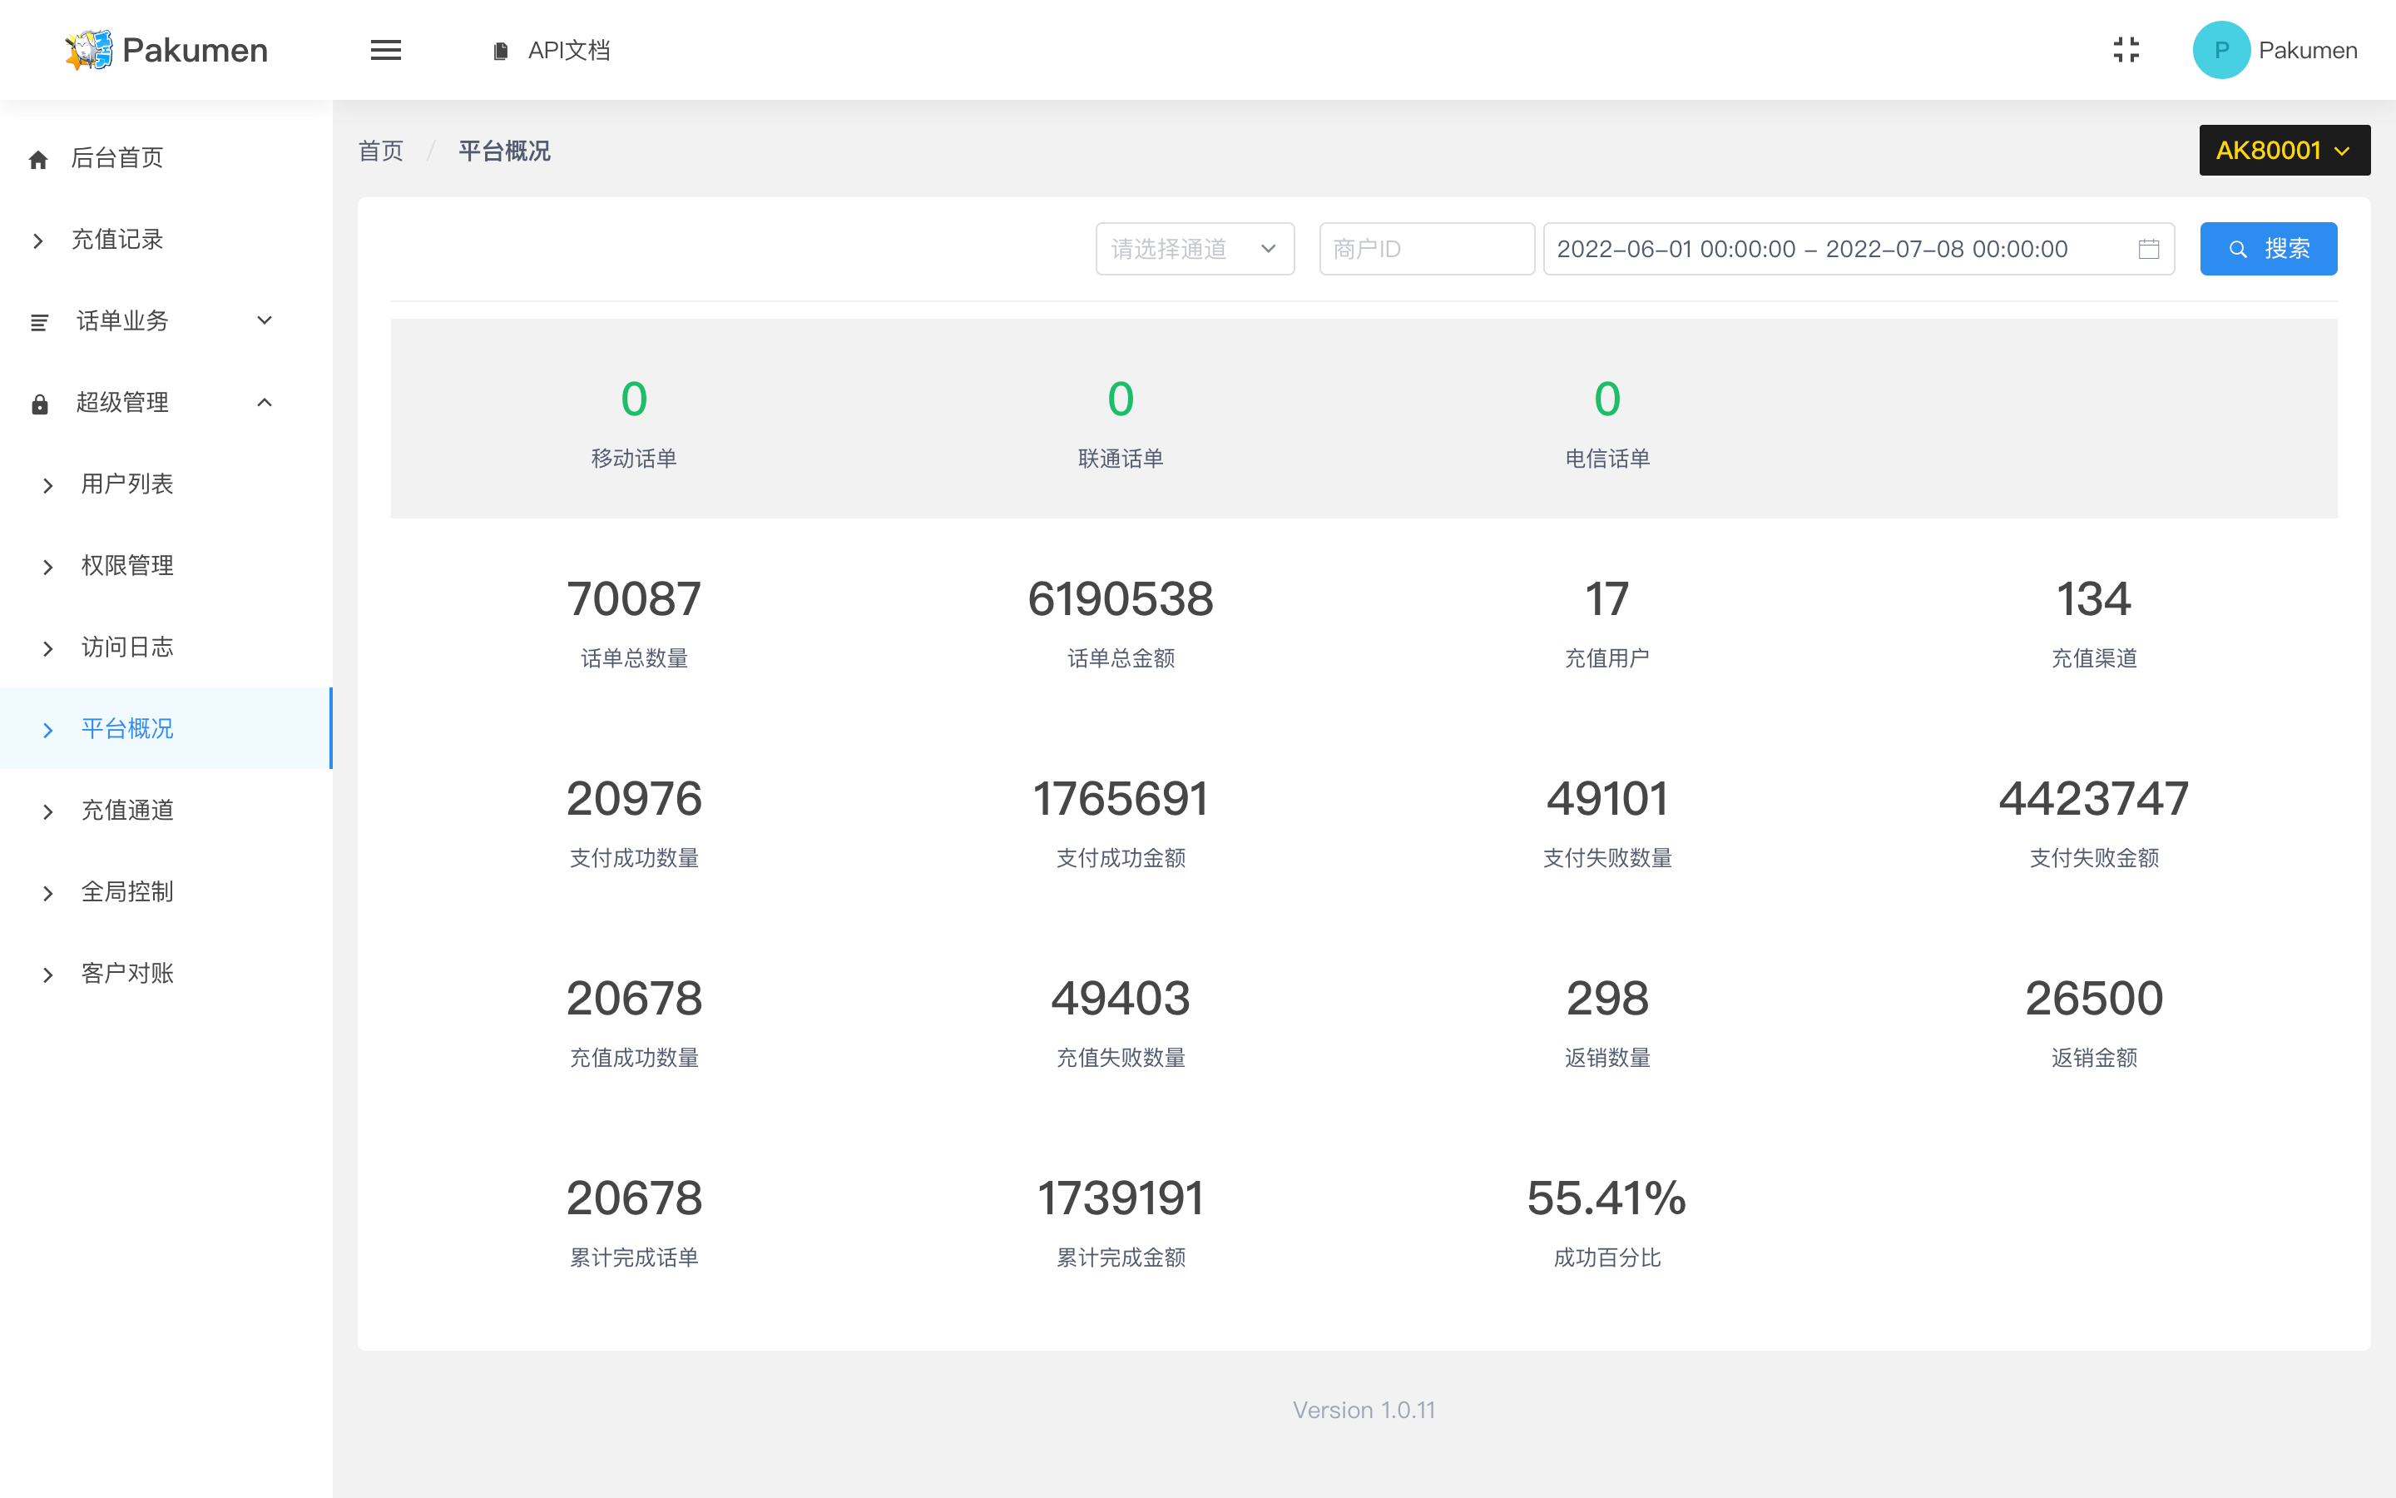The width and height of the screenshot is (2396, 1498).
Task: Open 客户对账 sidebar item
Action: click(126, 973)
